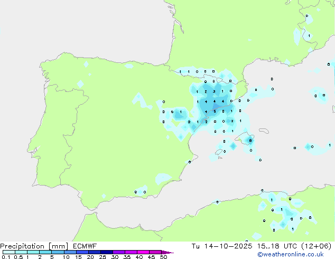
Task: Click the legend value label 50
Action: point(163,257)
